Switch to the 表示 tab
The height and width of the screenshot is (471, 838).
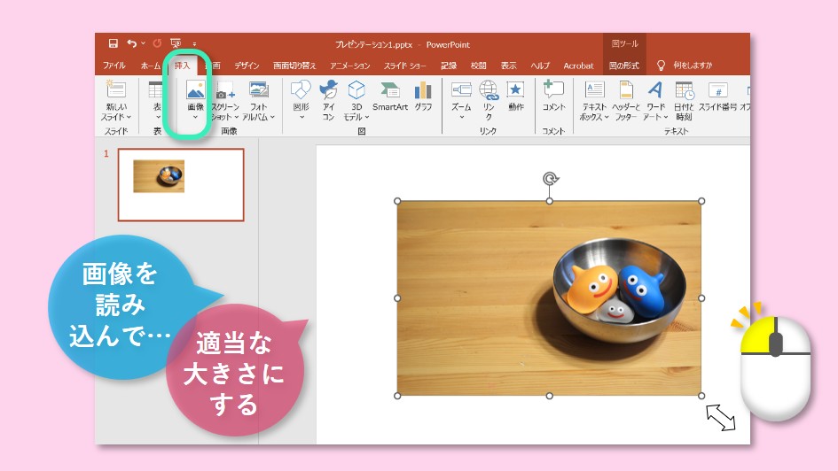coord(508,66)
